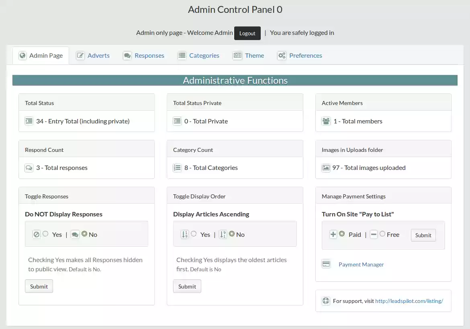Click the members icon in Active Members card
Screen dimensions: 470x329
tap(326, 121)
